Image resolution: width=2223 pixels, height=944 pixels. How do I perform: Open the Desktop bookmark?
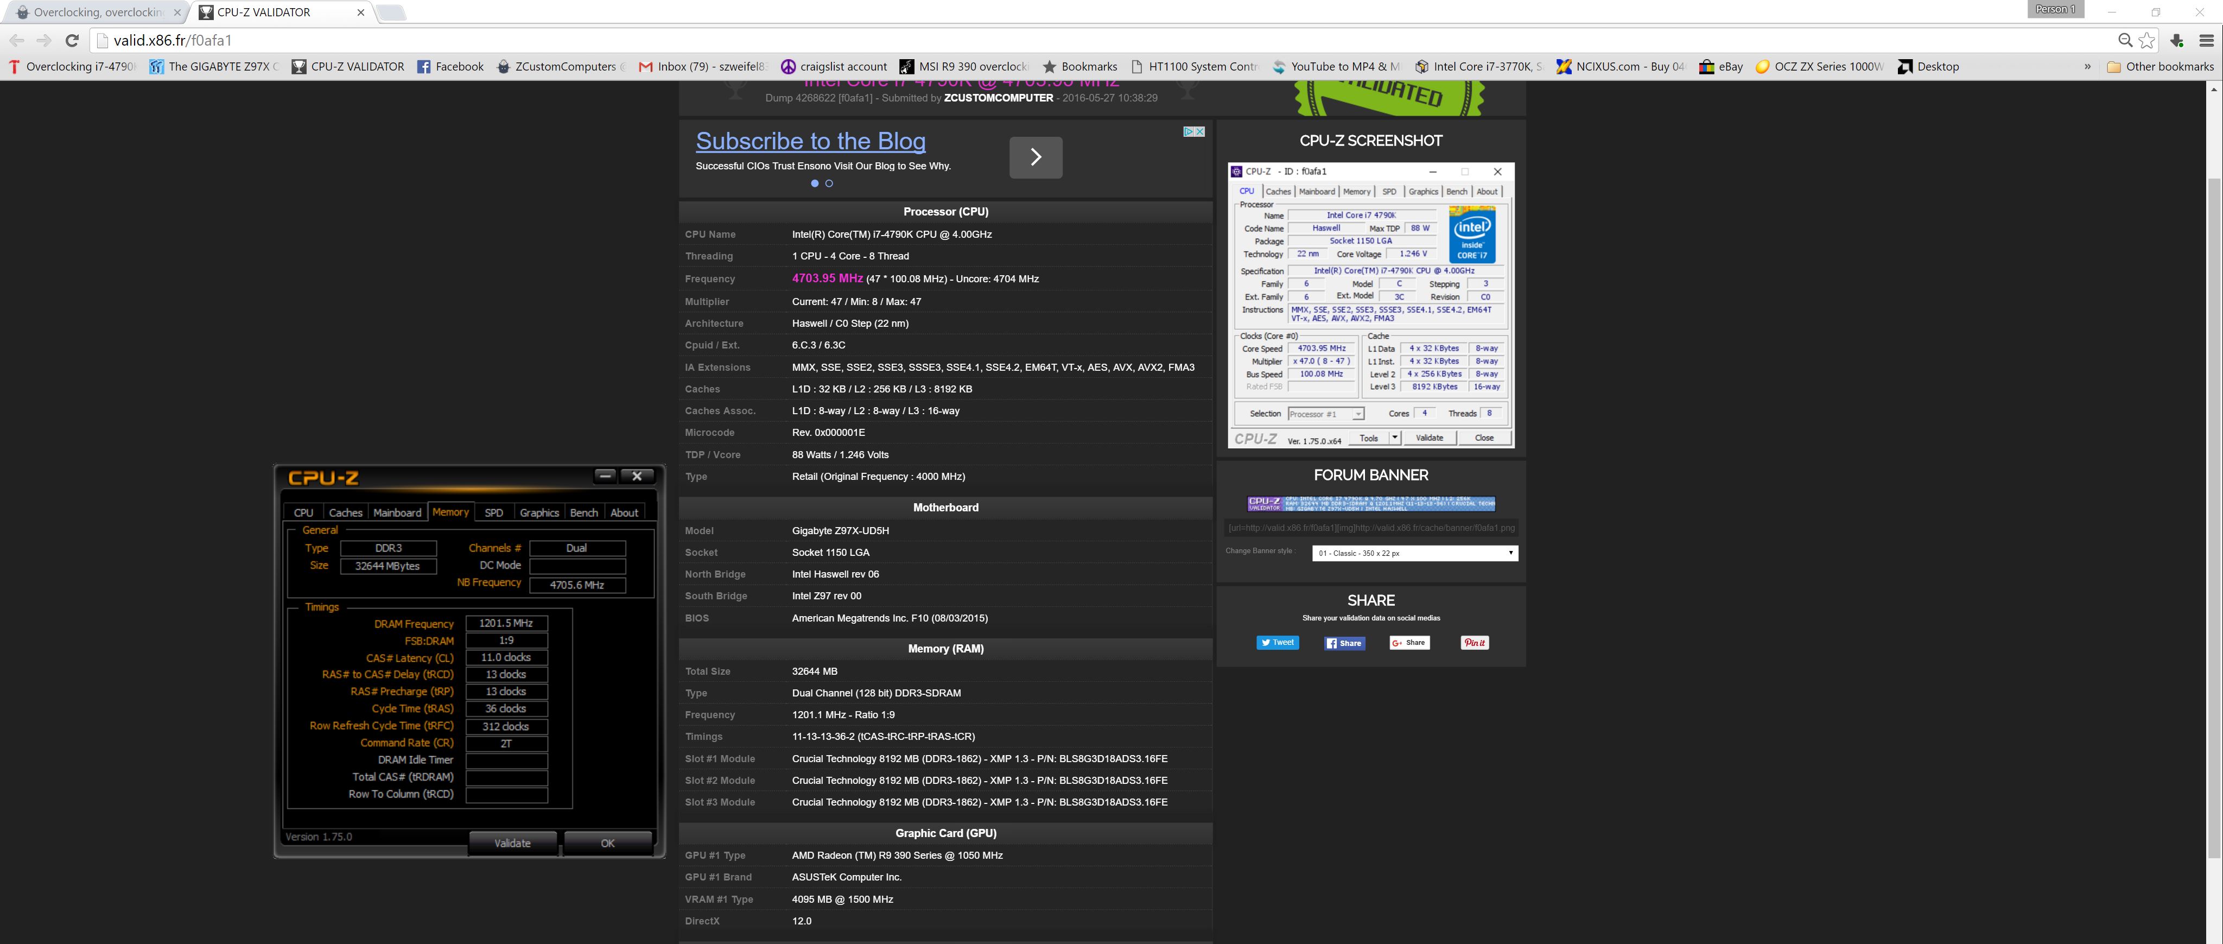pyautogui.click(x=1928, y=66)
